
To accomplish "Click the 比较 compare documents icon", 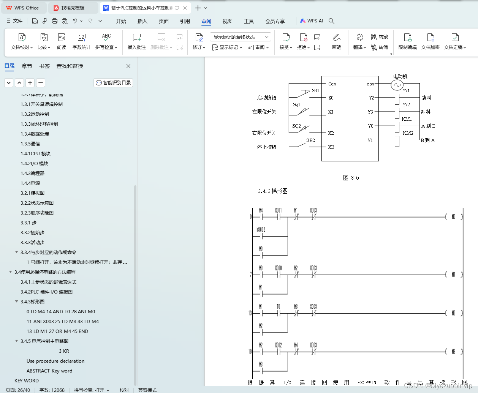I will coord(44,37).
